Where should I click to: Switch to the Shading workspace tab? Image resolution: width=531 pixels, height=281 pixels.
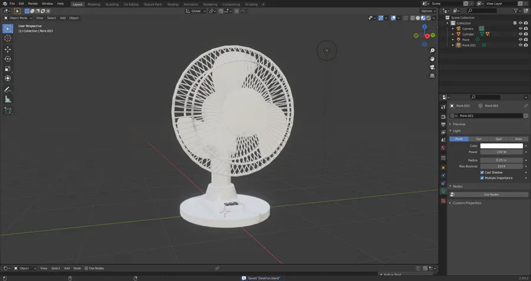coord(173,4)
